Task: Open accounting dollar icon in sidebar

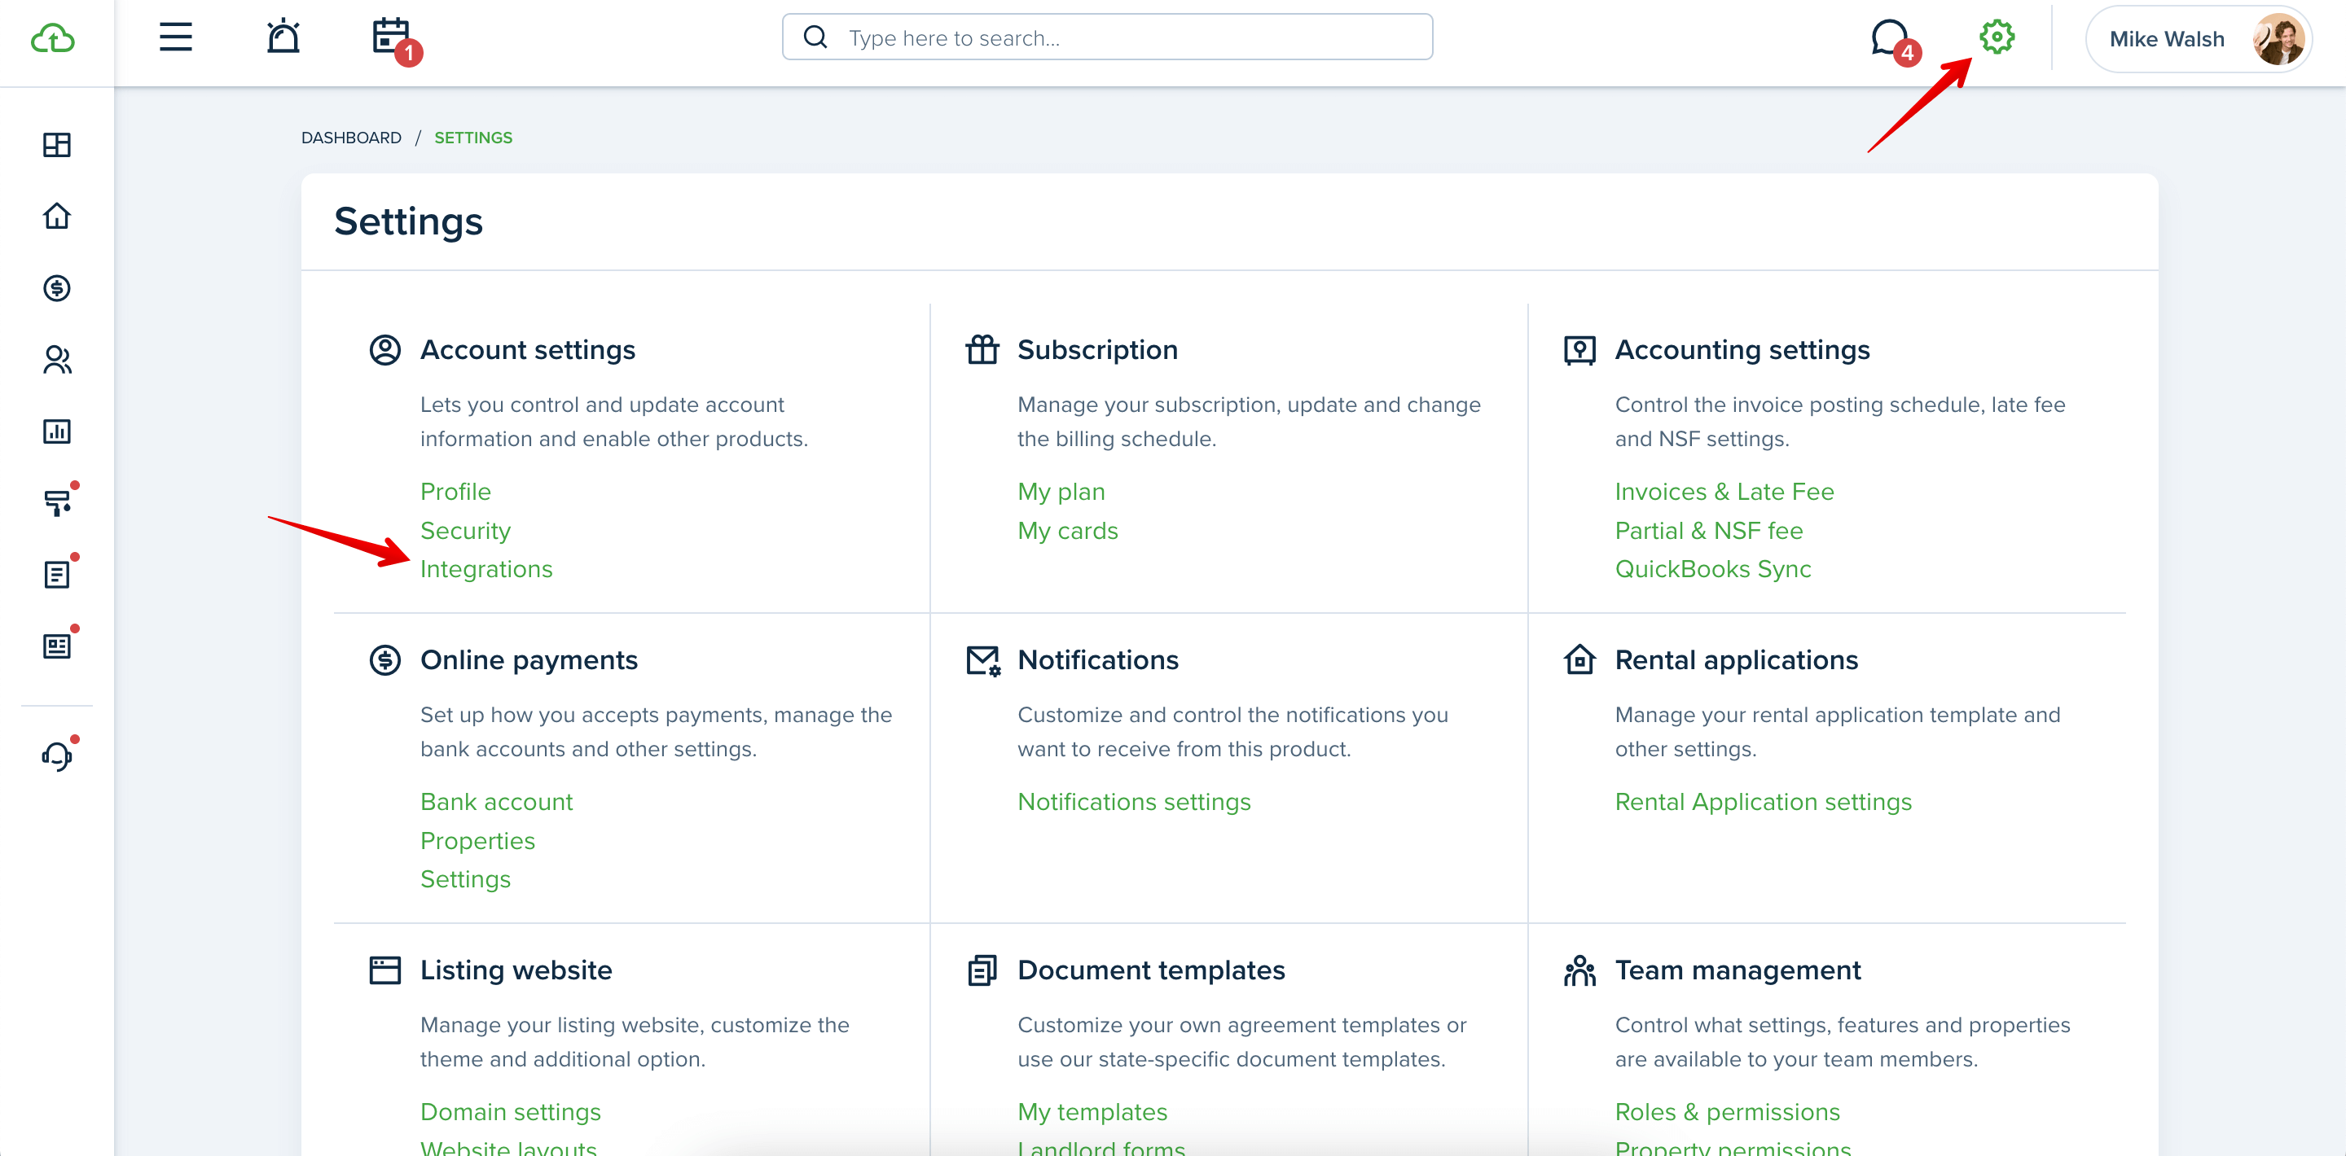Action: 56,288
